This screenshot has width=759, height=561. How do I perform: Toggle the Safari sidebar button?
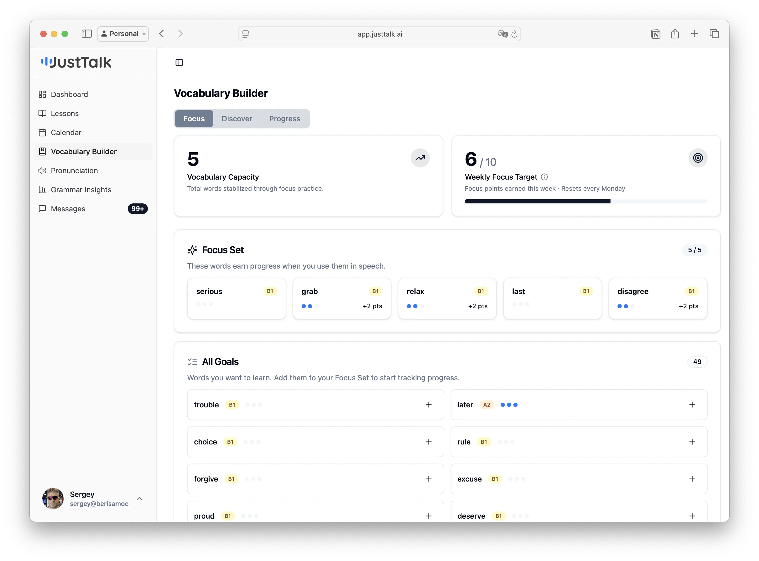87,33
